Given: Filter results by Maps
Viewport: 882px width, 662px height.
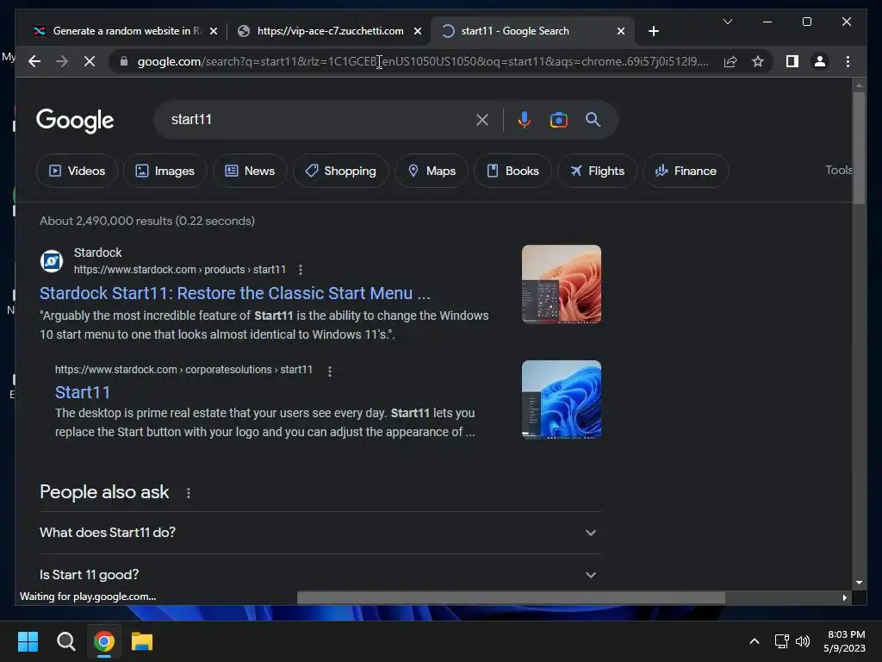Looking at the screenshot, I should pos(432,172).
